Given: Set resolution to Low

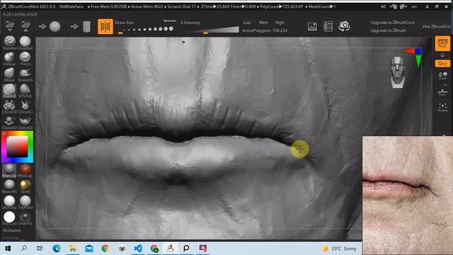Looking at the screenshot, I should (x=247, y=23).
